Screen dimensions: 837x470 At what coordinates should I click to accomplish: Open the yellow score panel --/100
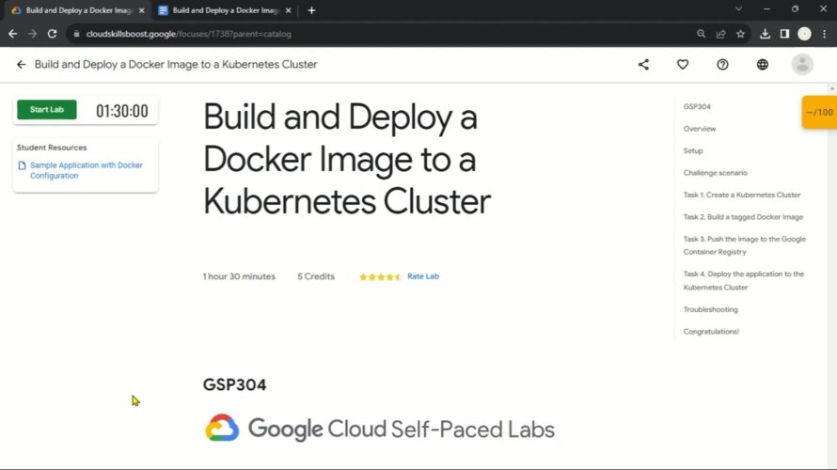(819, 112)
